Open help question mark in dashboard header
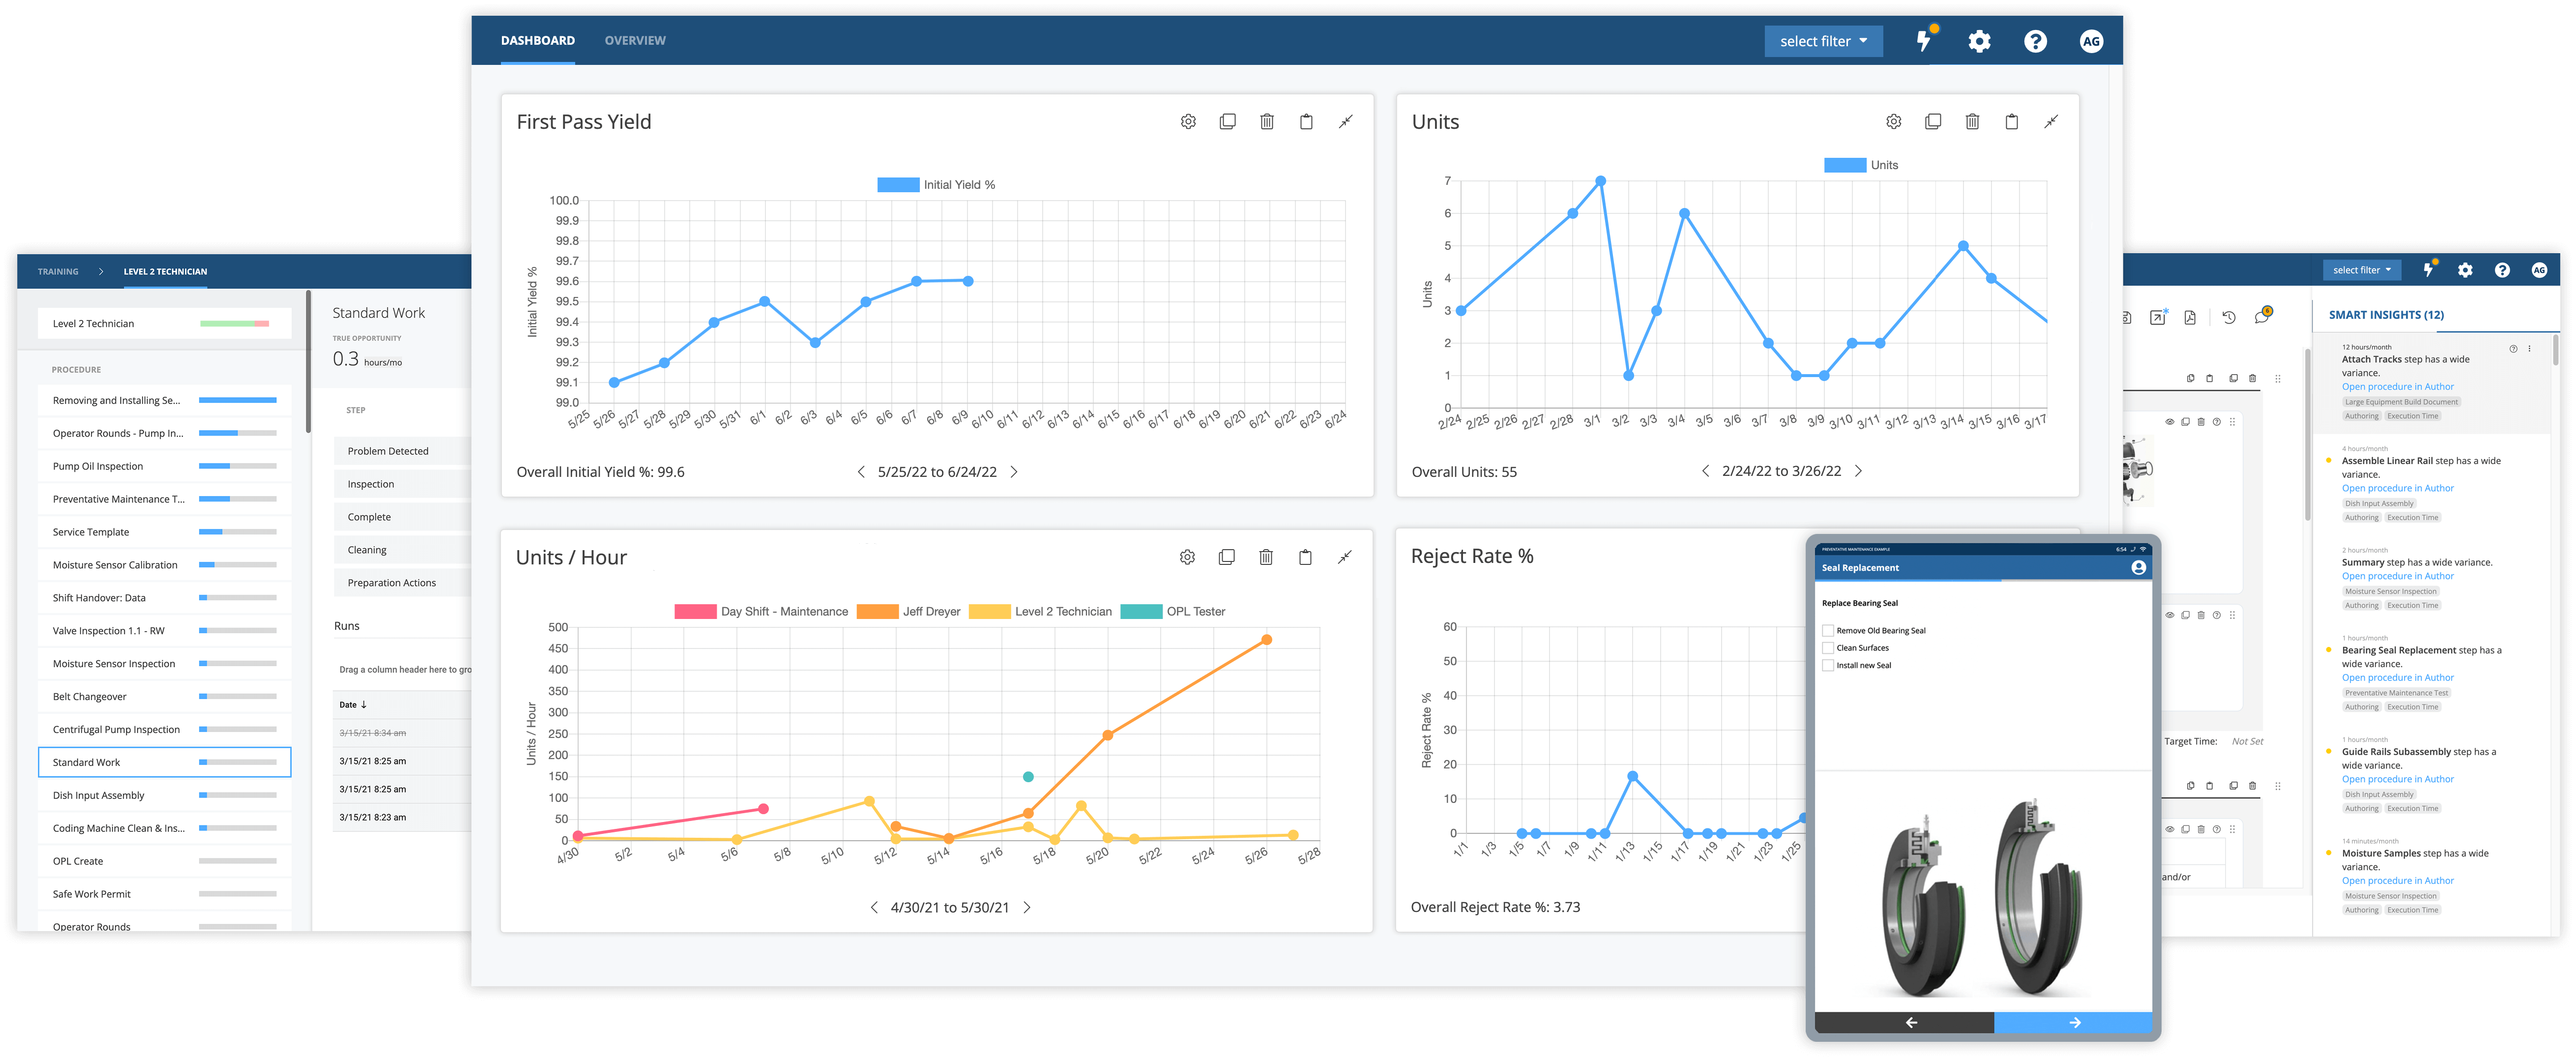This screenshot has width=2576, height=1059. point(2035,41)
